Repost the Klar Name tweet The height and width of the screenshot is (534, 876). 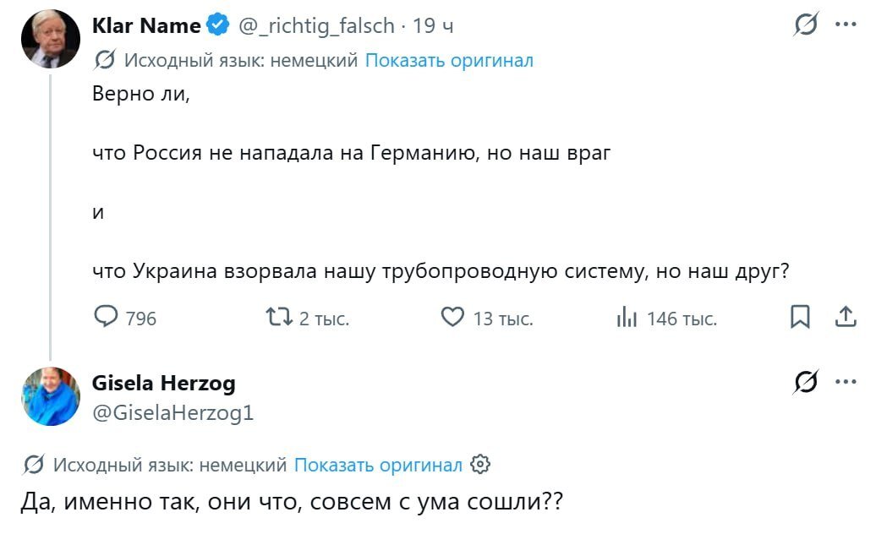pos(276,318)
